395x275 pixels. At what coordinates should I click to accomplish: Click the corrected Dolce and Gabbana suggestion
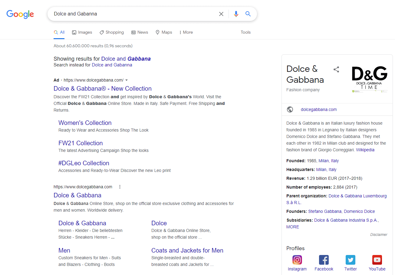126,59
